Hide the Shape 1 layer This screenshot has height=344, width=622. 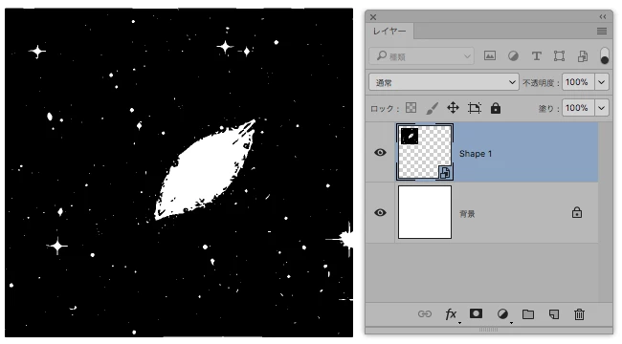point(380,153)
